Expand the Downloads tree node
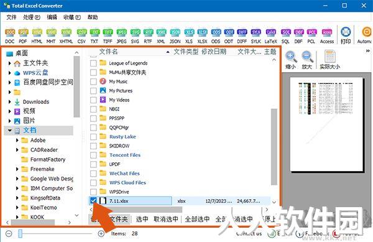This screenshot has width=373, height=242. coord(9,102)
